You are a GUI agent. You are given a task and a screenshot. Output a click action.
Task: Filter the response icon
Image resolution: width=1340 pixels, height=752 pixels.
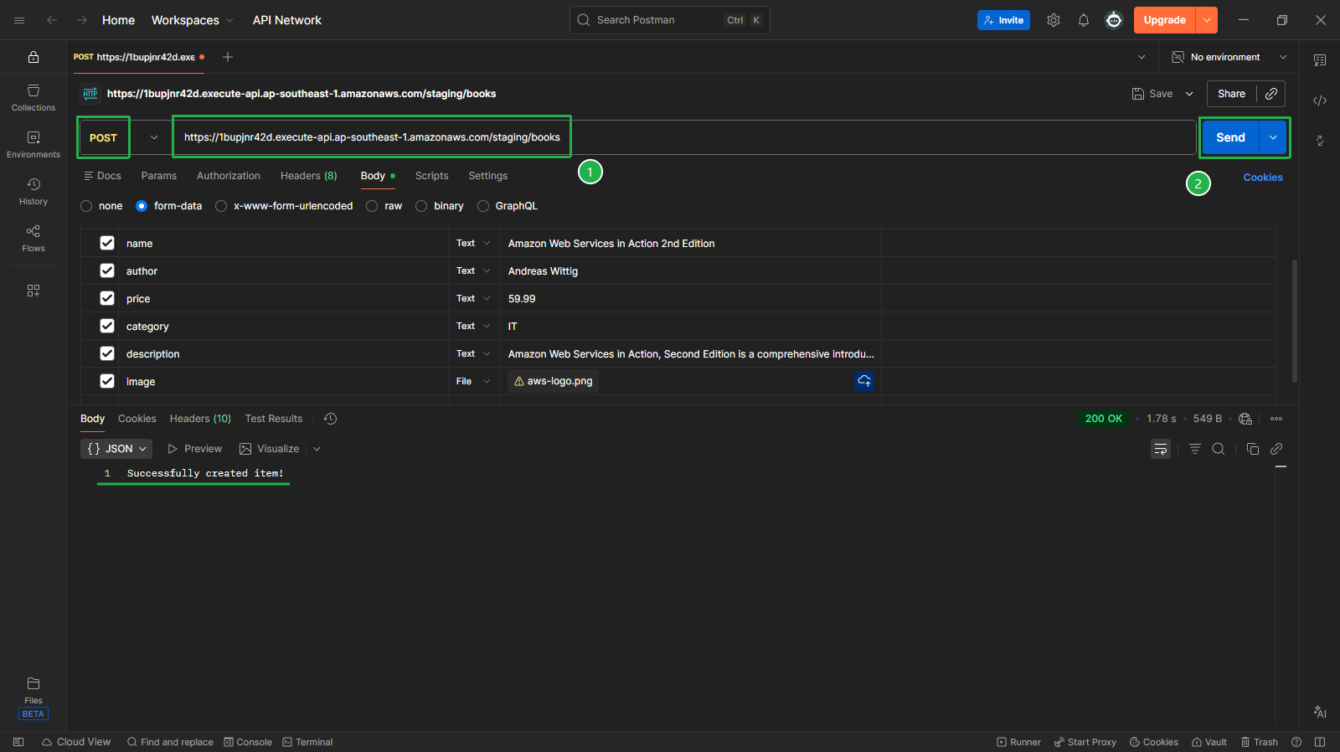1195,449
